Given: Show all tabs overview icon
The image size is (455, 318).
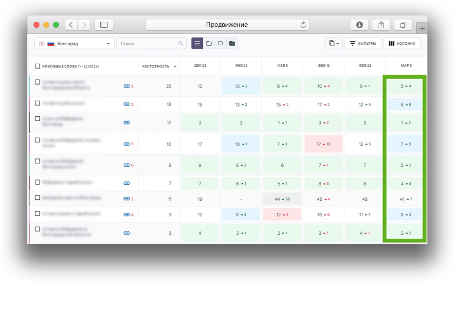Looking at the screenshot, I should tap(403, 25).
